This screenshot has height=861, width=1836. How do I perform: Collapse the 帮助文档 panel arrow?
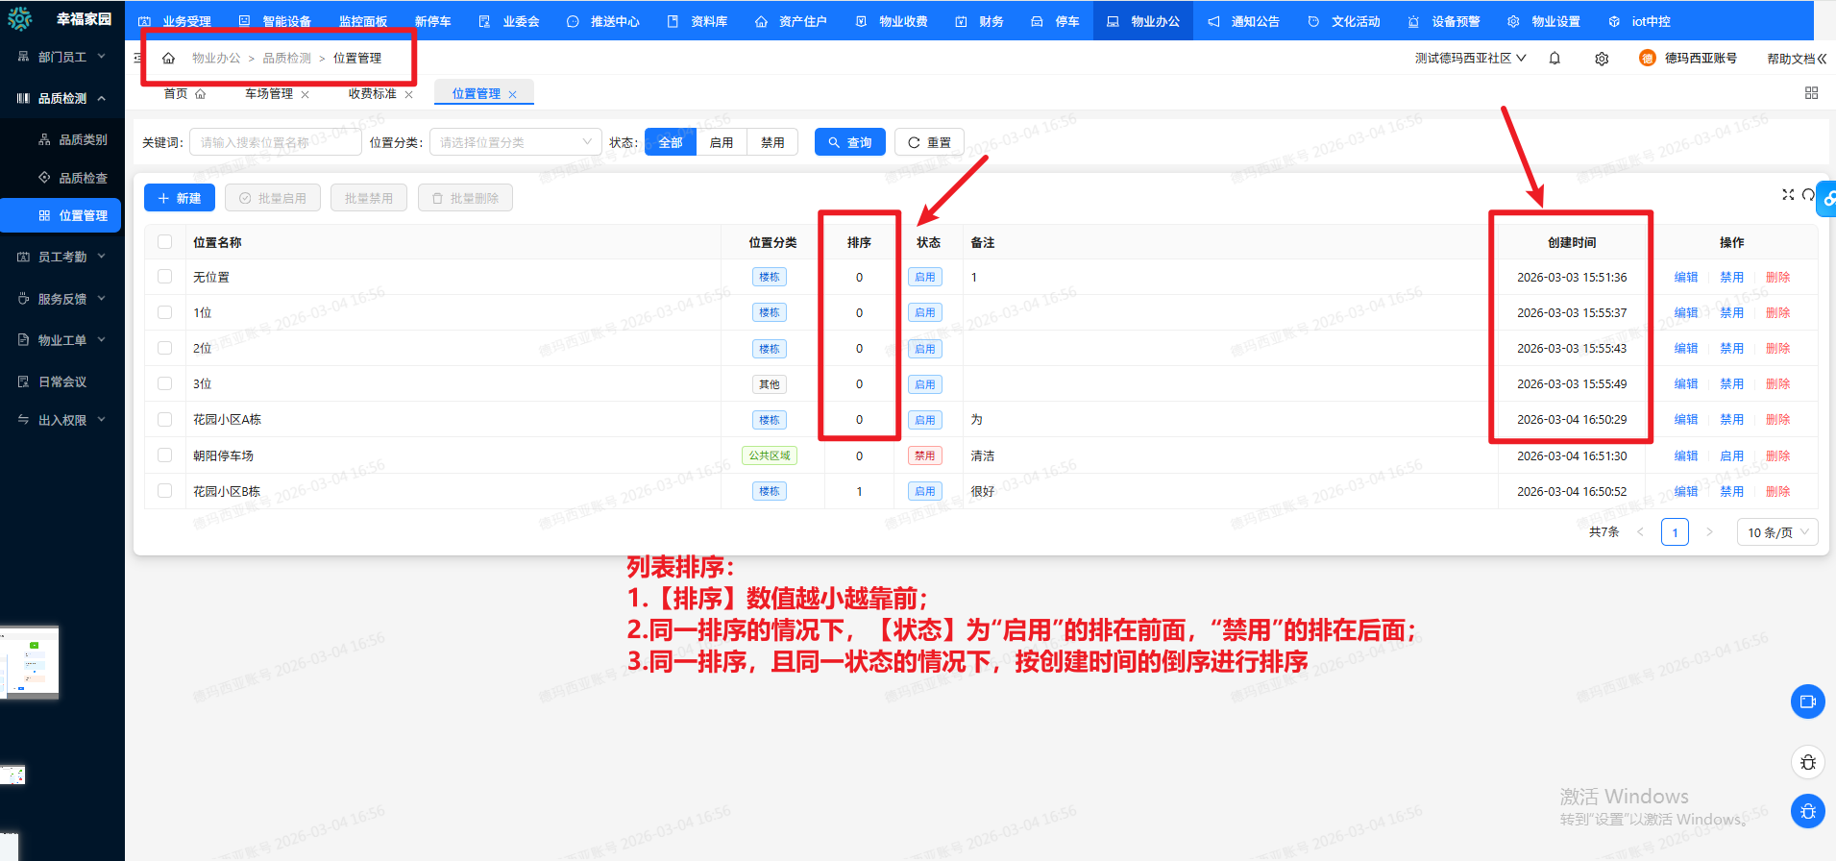1822,59
